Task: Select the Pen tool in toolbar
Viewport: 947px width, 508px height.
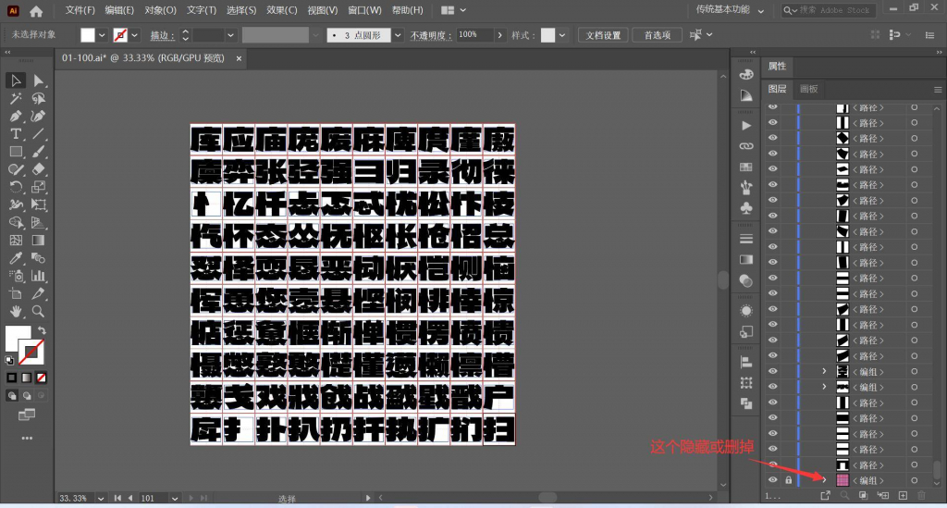Action: pos(16,116)
